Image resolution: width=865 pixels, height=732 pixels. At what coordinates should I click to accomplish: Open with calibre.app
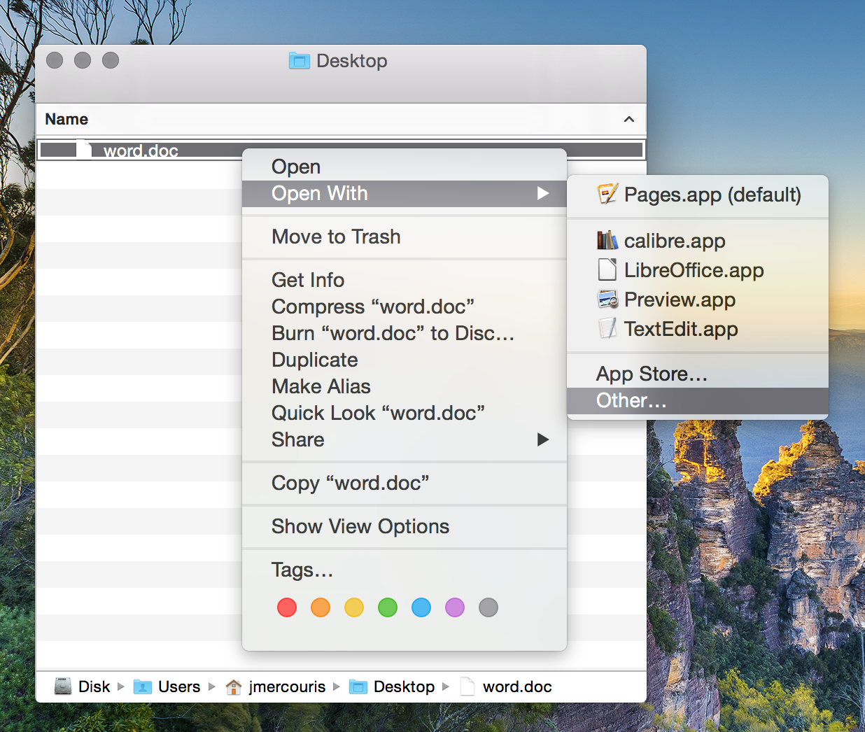pyautogui.click(x=698, y=241)
